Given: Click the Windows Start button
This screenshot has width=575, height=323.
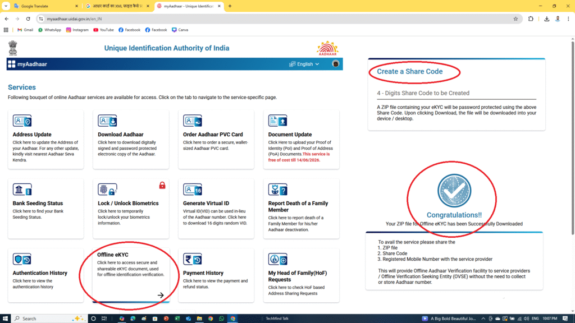Looking at the screenshot, I should pos(7,319).
